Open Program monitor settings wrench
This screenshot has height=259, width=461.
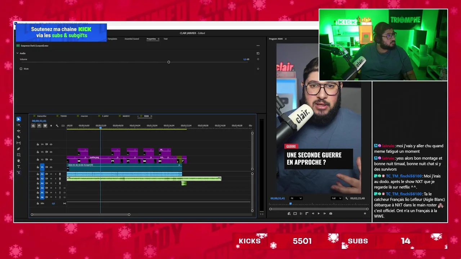tap(346, 198)
